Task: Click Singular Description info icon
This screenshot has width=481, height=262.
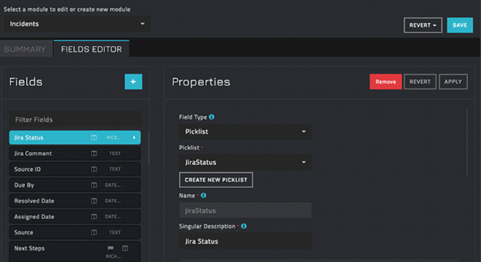Action: tap(244, 226)
